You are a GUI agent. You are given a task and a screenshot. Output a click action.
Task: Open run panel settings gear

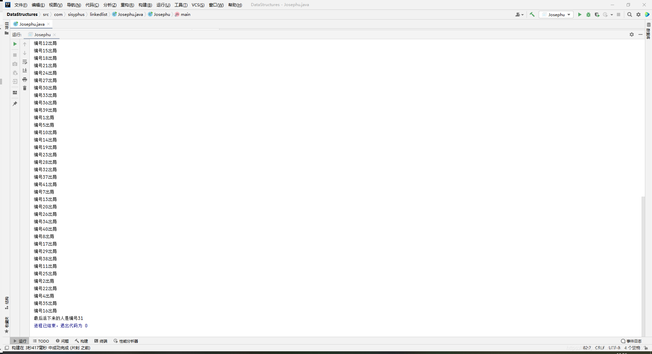click(632, 34)
